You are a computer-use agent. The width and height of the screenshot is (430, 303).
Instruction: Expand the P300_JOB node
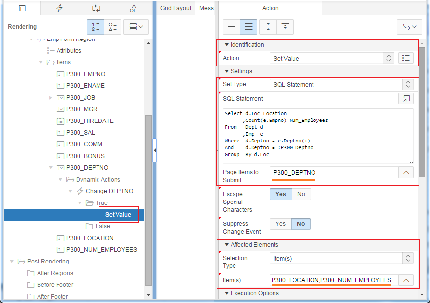click(51, 98)
